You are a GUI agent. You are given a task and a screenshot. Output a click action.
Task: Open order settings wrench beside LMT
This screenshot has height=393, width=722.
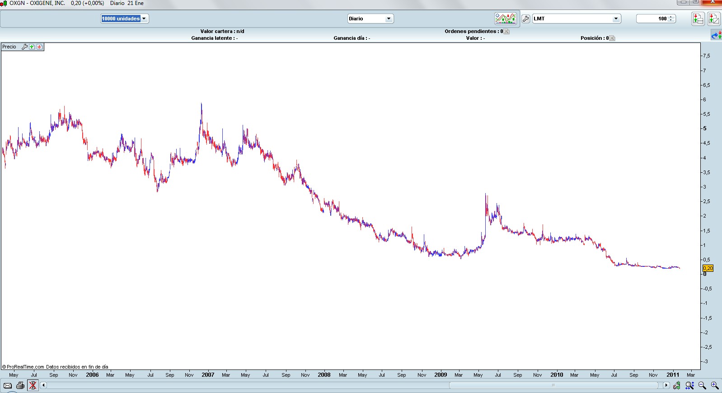(525, 19)
